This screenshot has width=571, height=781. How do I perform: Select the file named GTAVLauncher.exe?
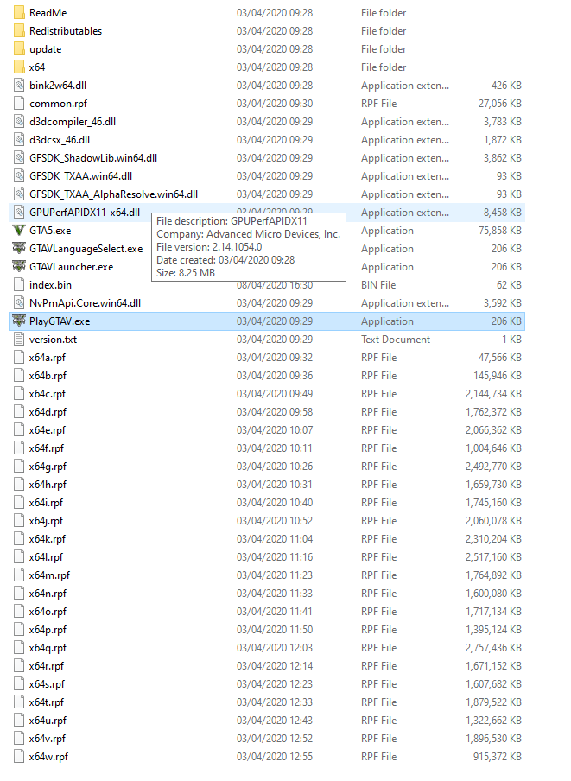71,267
